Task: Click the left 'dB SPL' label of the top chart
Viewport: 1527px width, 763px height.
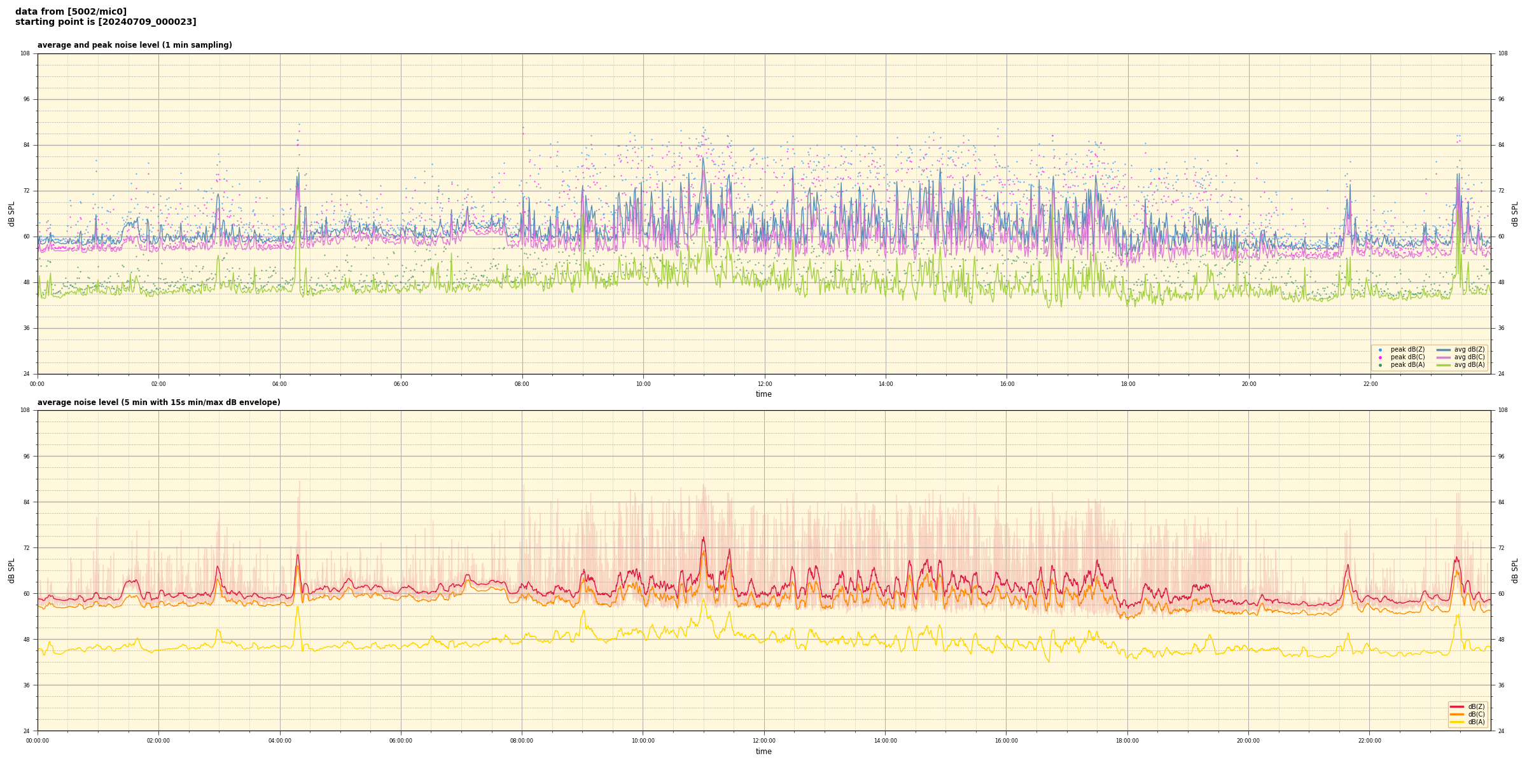Action: point(11,214)
